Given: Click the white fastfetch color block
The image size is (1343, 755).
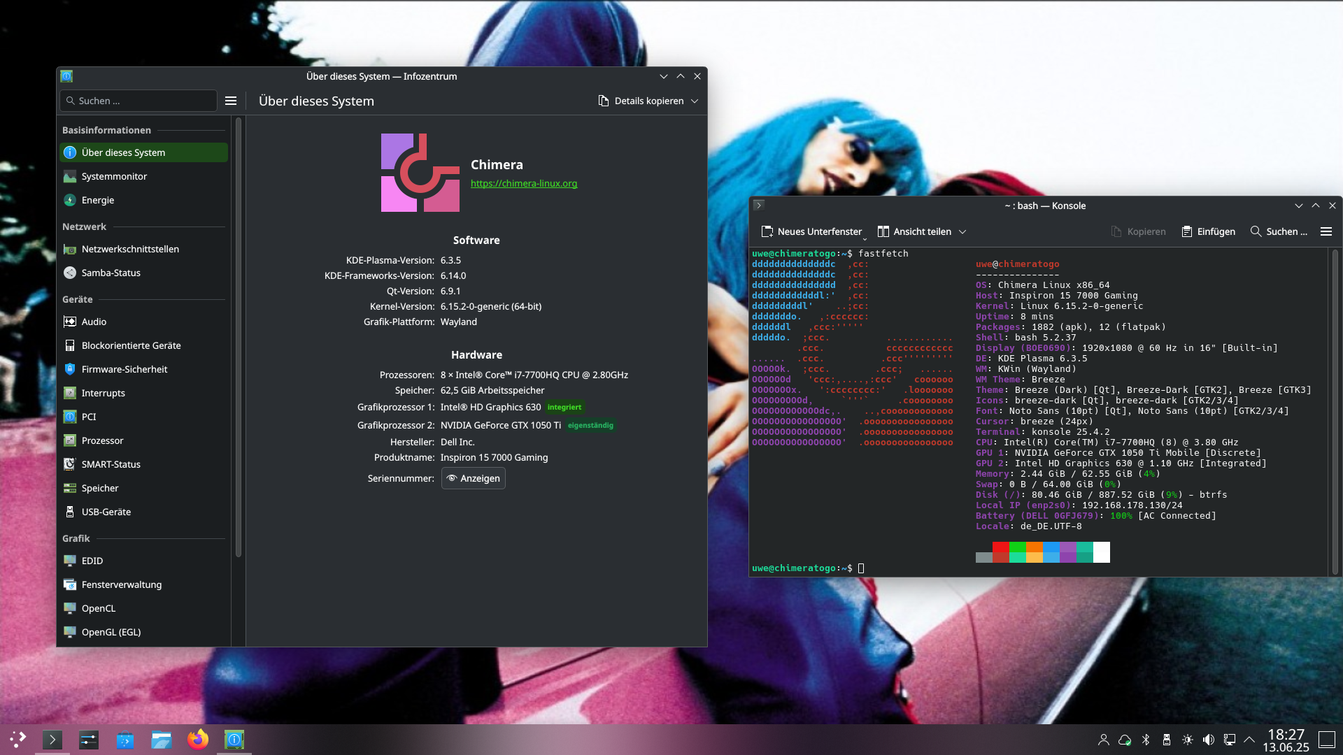Looking at the screenshot, I should point(1102,552).
